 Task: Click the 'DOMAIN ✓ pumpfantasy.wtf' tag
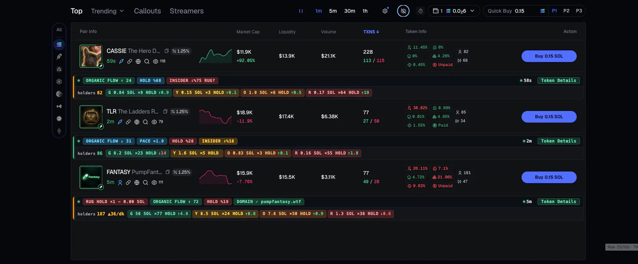point(269,202)
